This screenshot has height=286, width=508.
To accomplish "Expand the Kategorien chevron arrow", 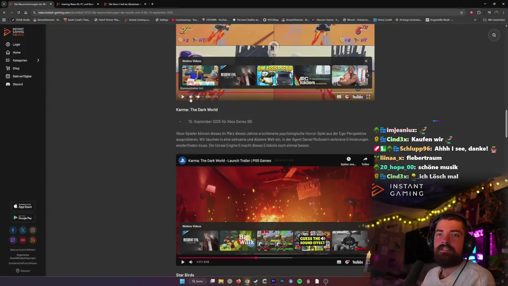I will pyautogui.click(x=38, y=60).
